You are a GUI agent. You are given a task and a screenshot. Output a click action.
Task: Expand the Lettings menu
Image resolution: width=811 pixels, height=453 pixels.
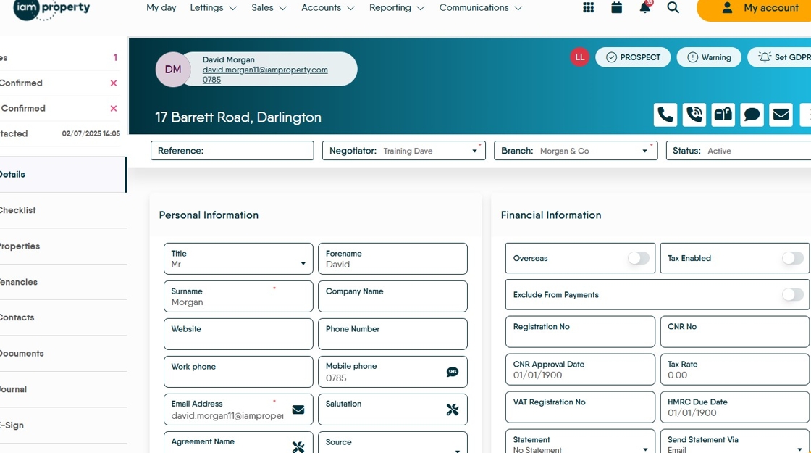[213, 8]
